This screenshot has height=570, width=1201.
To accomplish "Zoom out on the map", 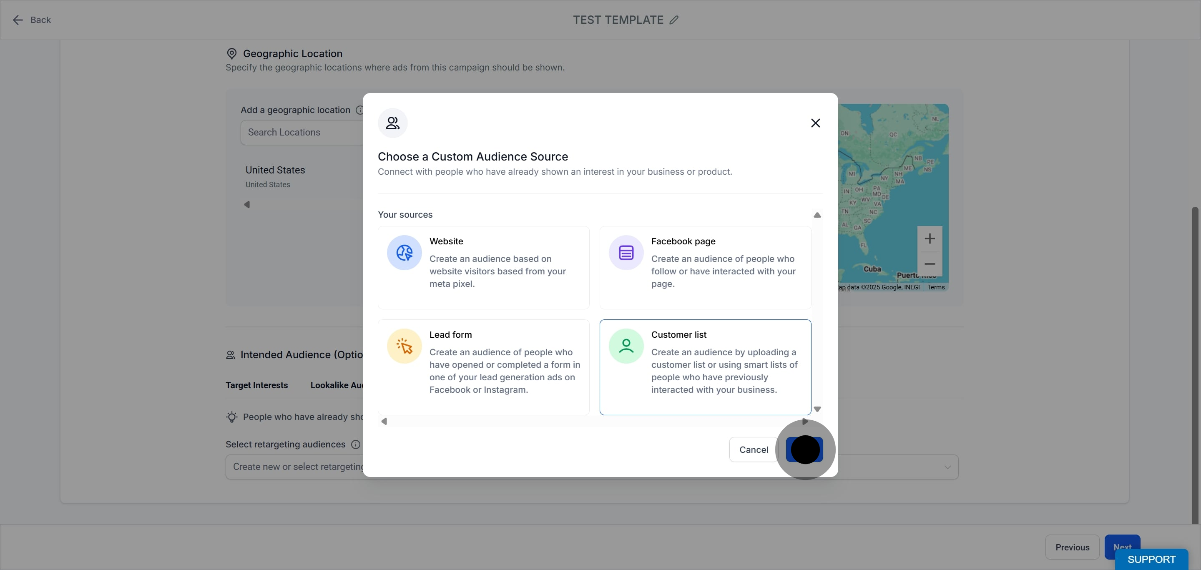I will 930,264.
